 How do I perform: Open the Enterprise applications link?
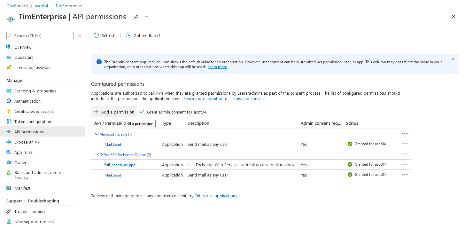tap(216, 196)
